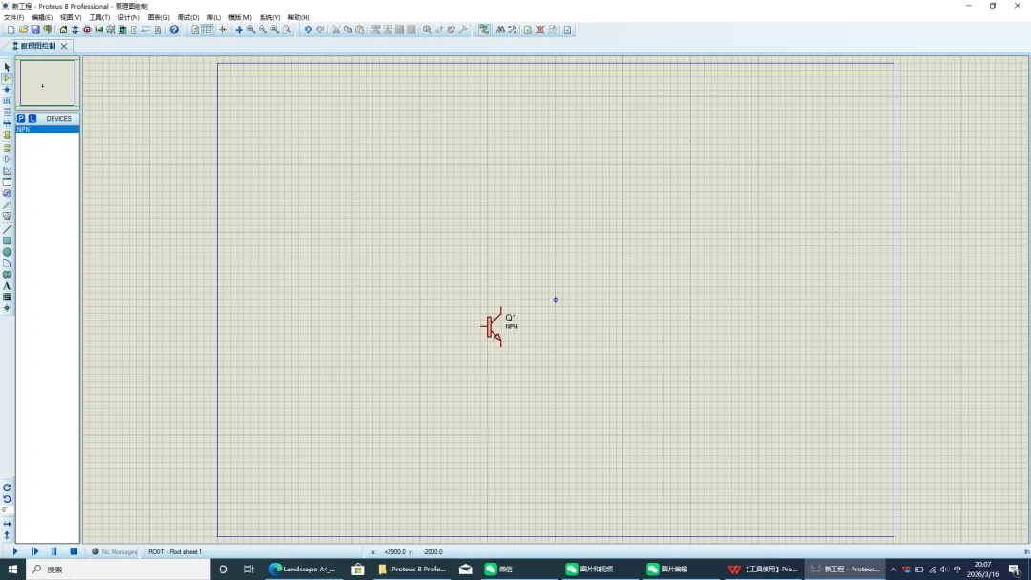Rotate anti-clockwise button in left toolbar

coord(8,499)
